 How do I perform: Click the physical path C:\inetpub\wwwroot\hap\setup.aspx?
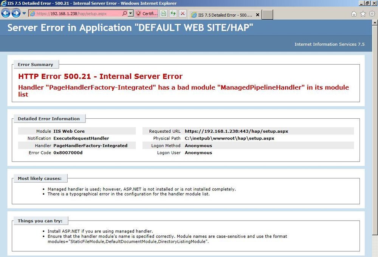tap(229, 138)
